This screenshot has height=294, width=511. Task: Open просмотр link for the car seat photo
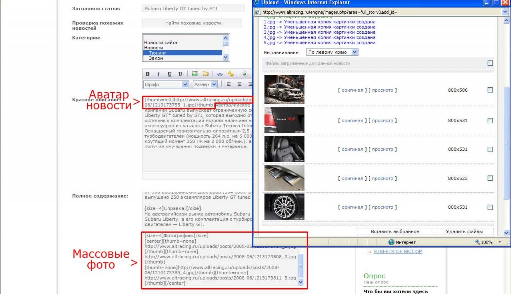point(383,149)
